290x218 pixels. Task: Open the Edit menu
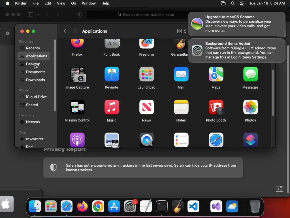[x=48, y=3]
